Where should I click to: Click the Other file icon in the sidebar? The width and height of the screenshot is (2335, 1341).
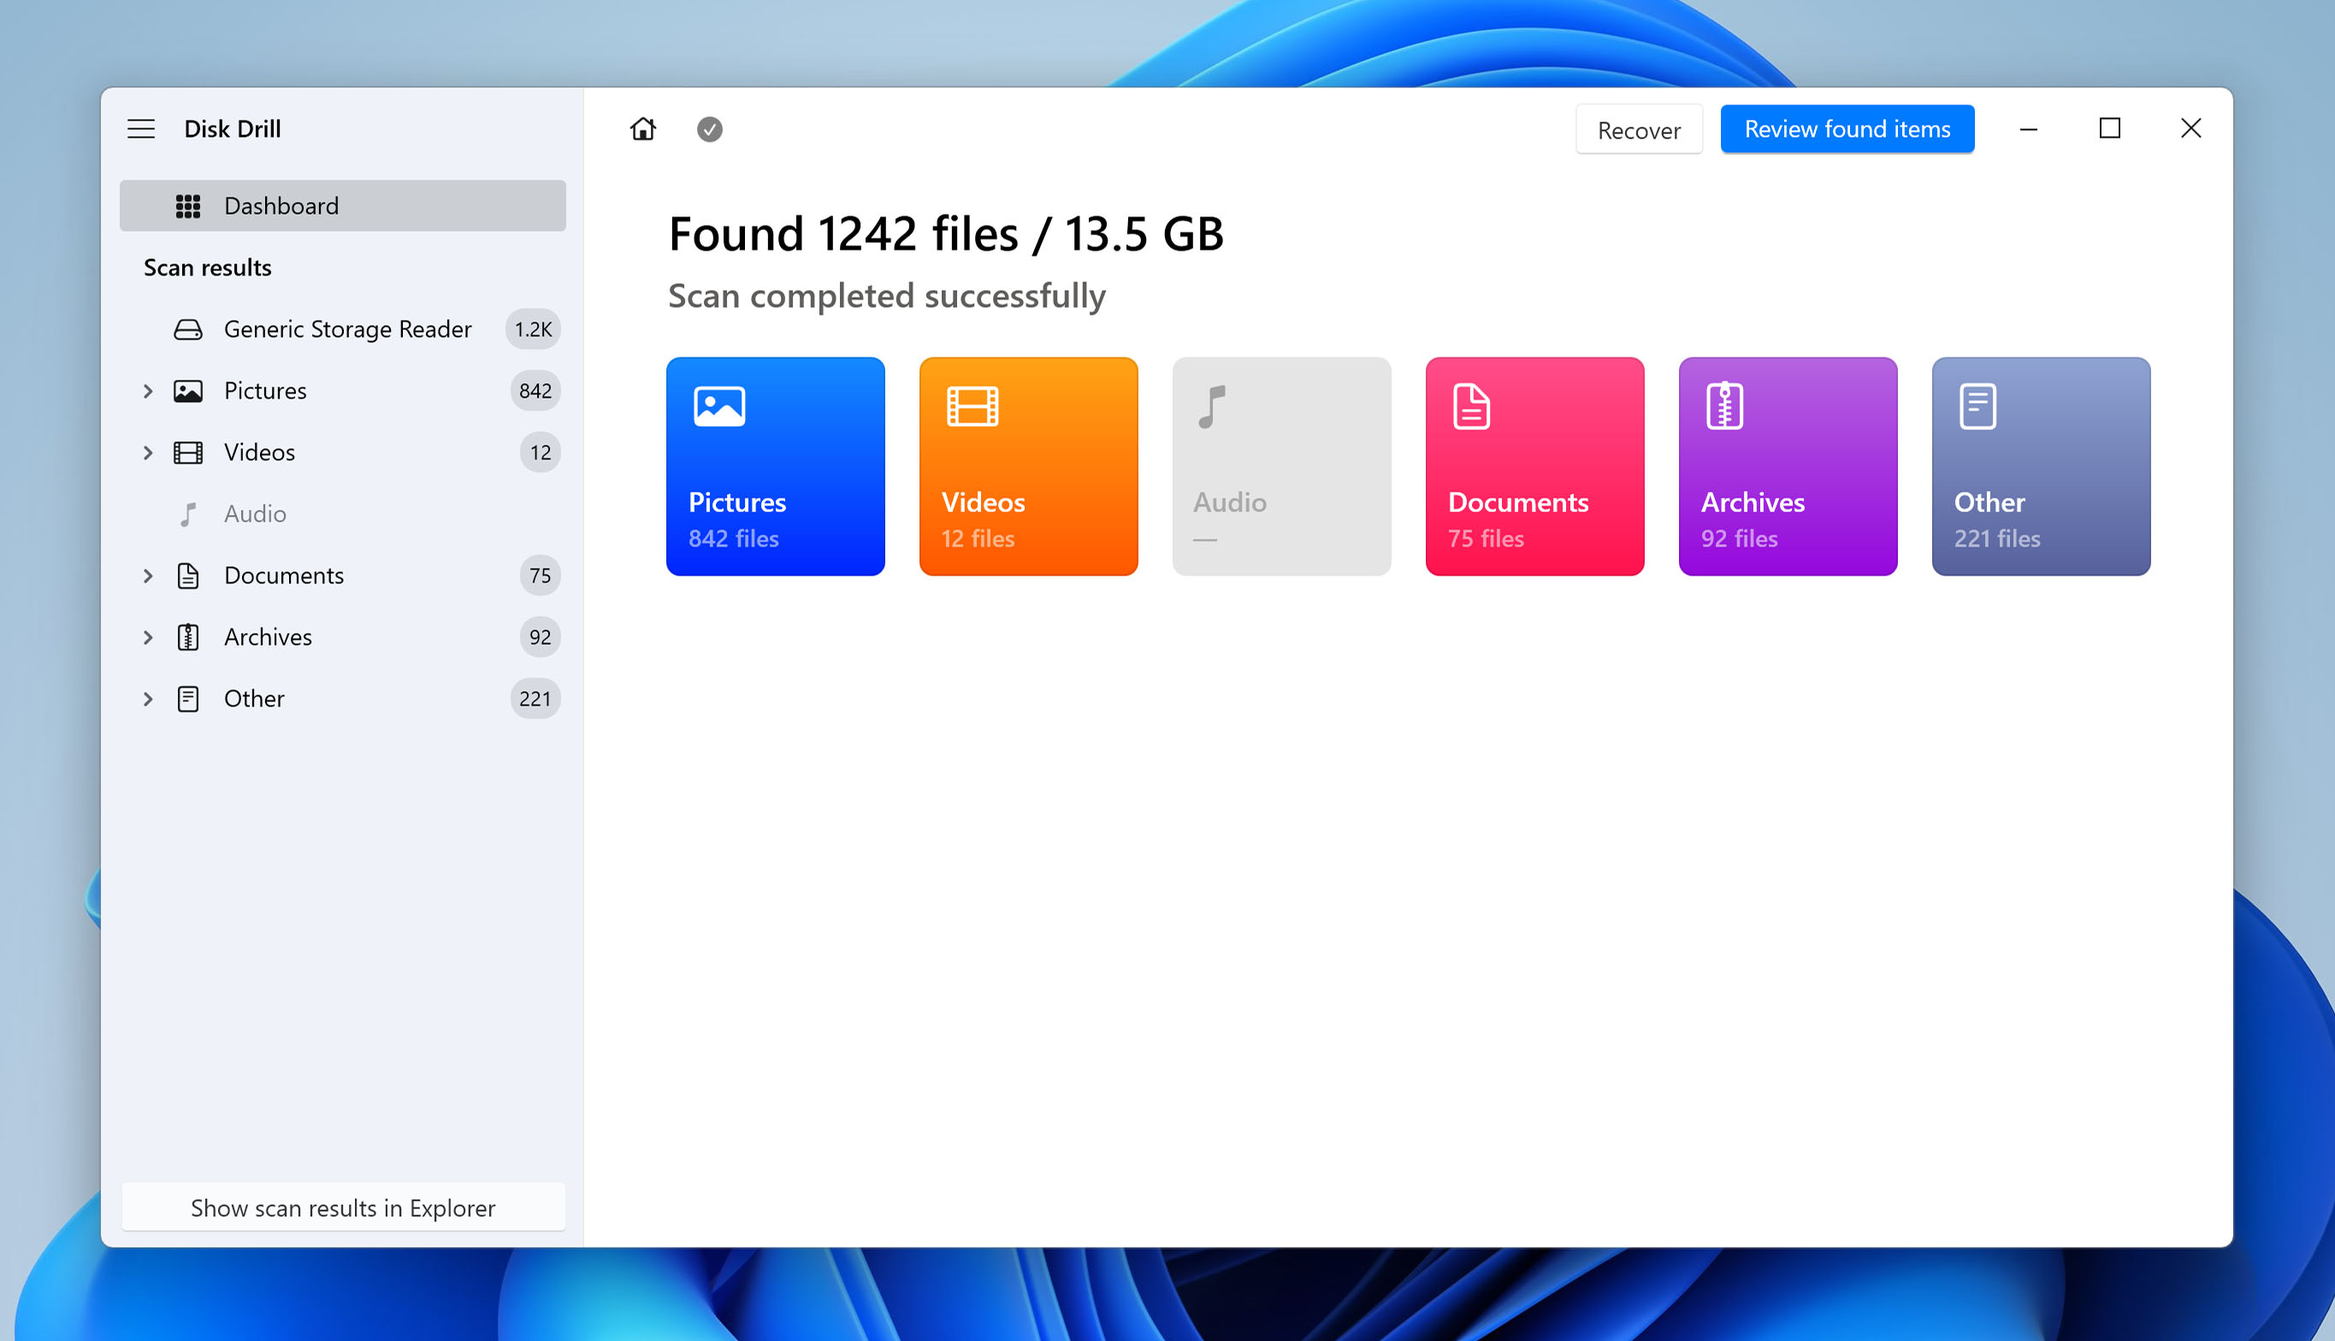pos(188,699)
